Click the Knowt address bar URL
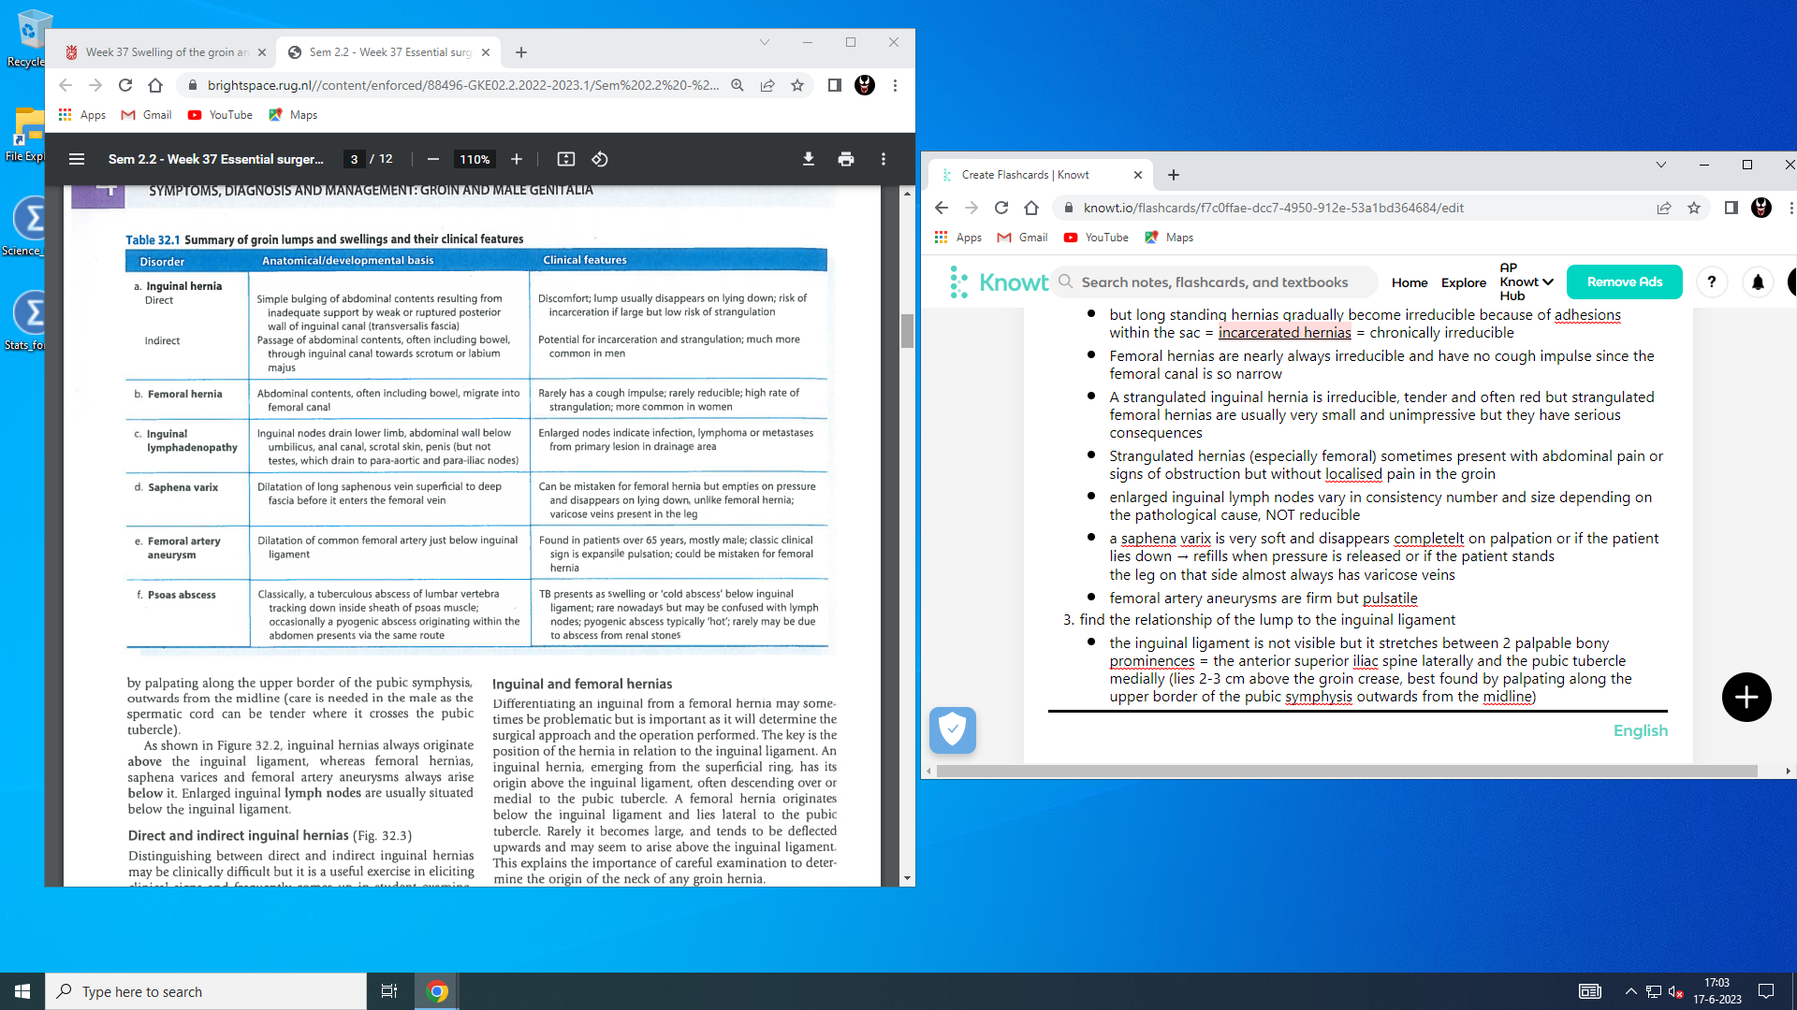1797x1010 pixels. tap(1274, 208)
